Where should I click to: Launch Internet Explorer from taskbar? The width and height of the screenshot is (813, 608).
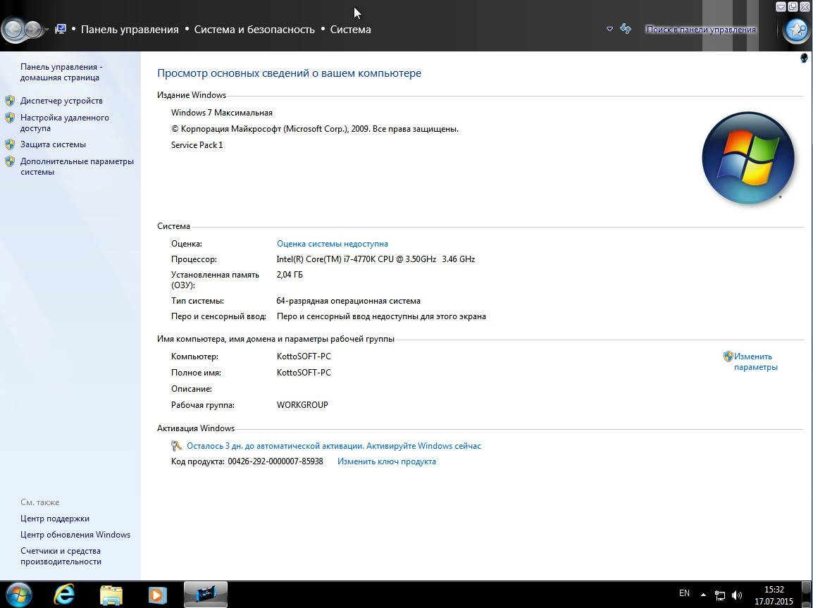click(64, 595)
